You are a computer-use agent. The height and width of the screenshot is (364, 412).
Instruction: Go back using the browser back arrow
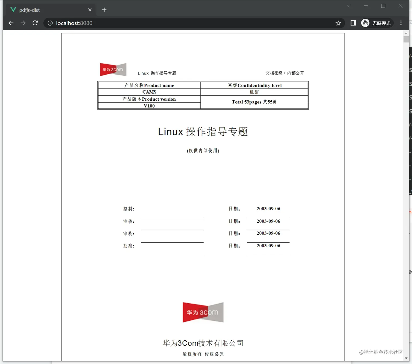(11, 23)
